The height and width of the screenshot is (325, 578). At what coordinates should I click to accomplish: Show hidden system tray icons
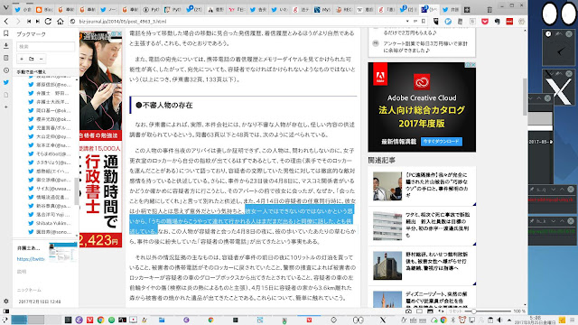tap(509, 320)
